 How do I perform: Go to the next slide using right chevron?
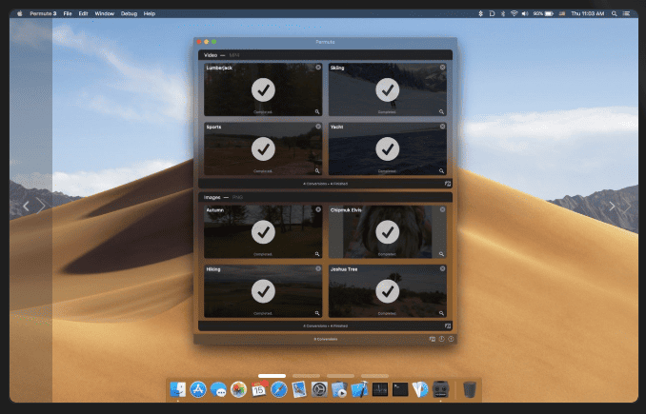click(x=612, y=206)
